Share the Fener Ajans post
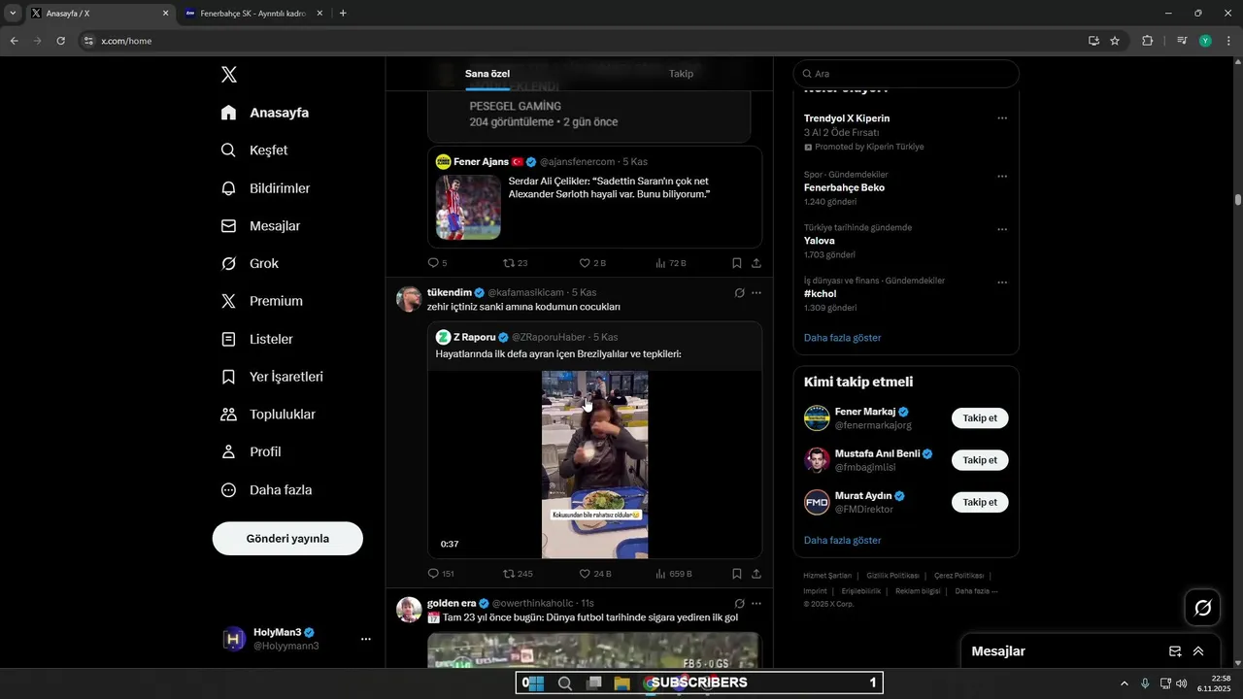 (756, 263)
